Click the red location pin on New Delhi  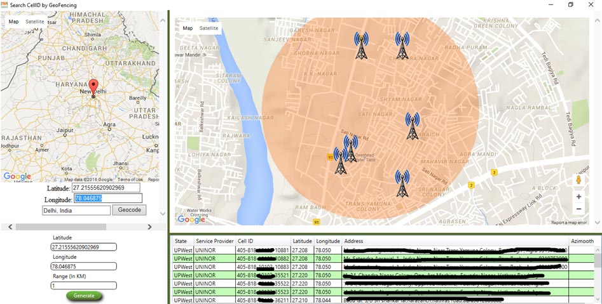pos(93,88)
